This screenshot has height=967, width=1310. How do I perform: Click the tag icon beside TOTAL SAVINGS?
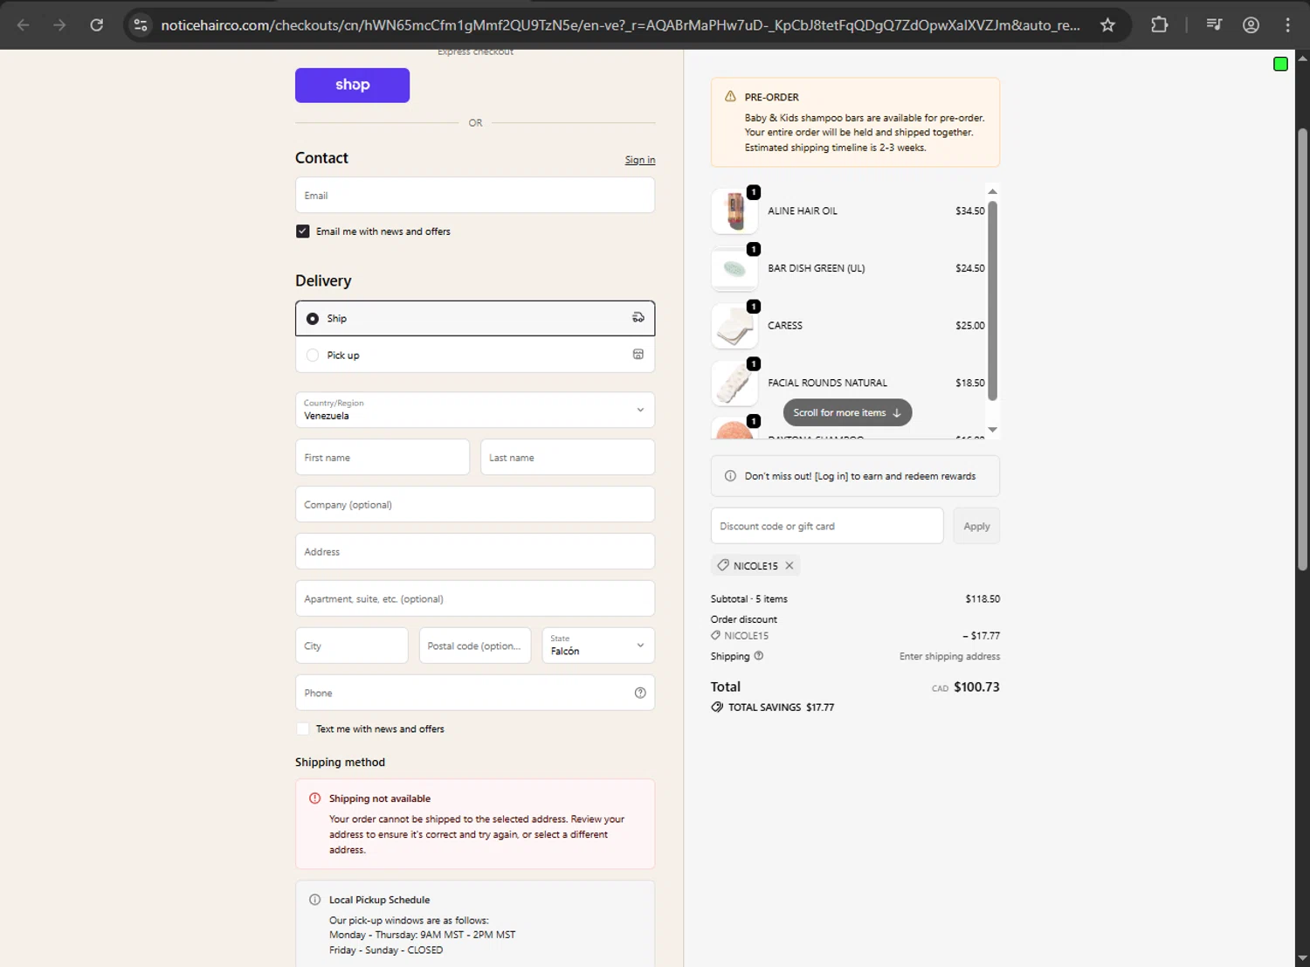tap(717, 707)
